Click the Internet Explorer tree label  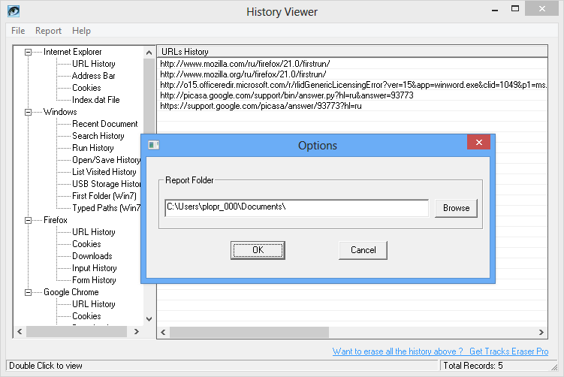72,52
